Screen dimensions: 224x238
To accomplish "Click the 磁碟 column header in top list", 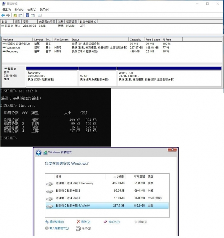I will point(7,22).
